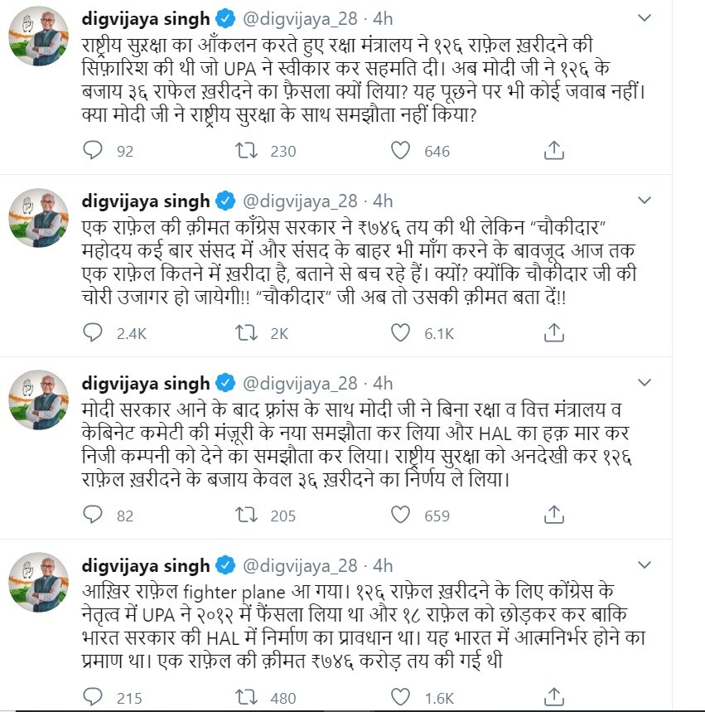This screenshot has width=705, height=712.
Task: Open the second tweet's more-options chevron
Action: point(645,201)
